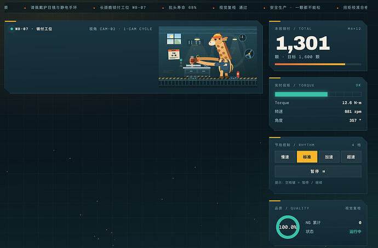Click the torque OK status label

(358, 85)
